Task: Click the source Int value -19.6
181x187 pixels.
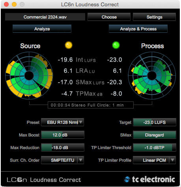Action: click(65, 60)
